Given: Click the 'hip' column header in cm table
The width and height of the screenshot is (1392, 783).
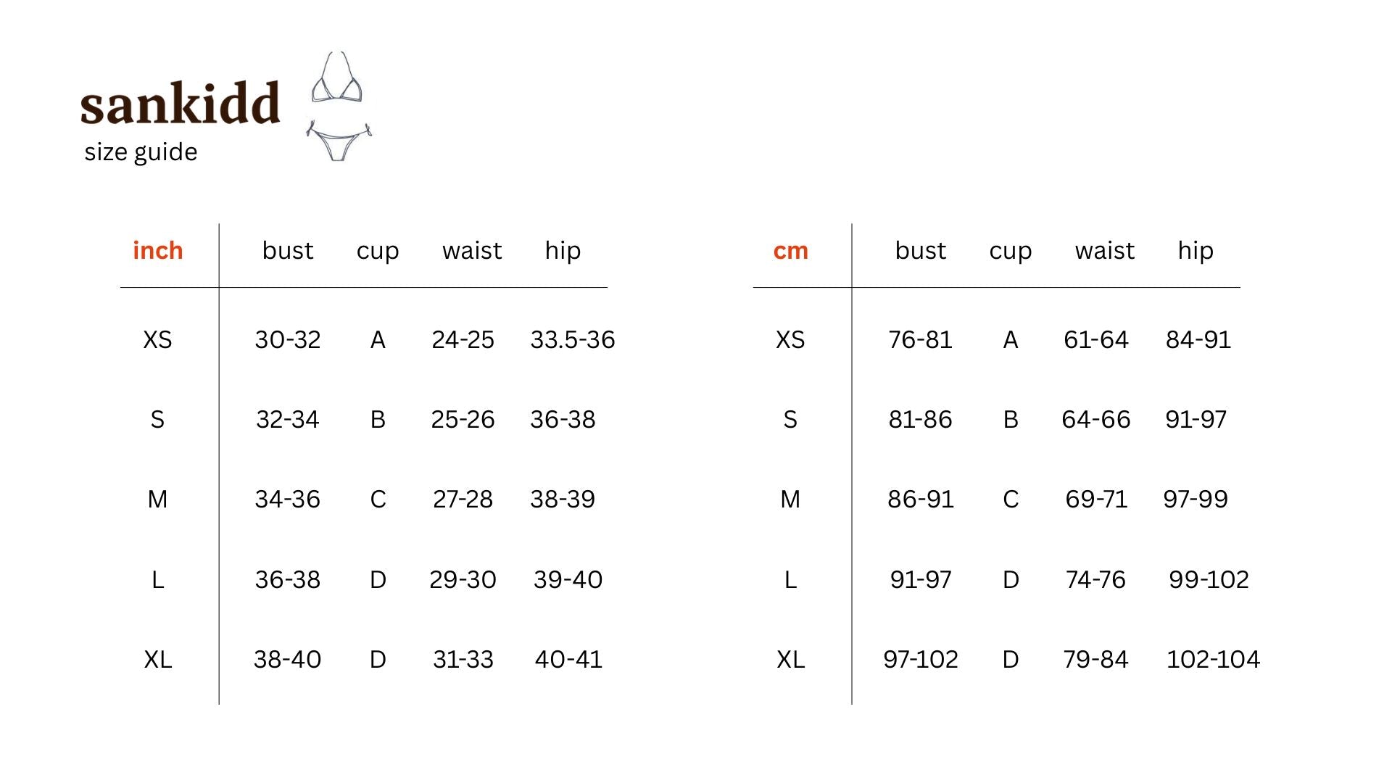Looking at the screenshot, I should tap(1195, 251).
